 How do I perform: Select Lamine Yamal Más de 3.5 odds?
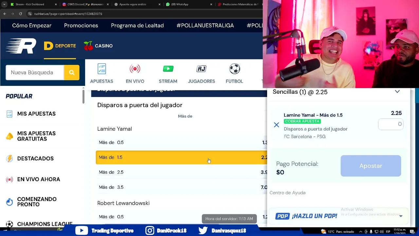pyautogui.click(x=182, y=187)
